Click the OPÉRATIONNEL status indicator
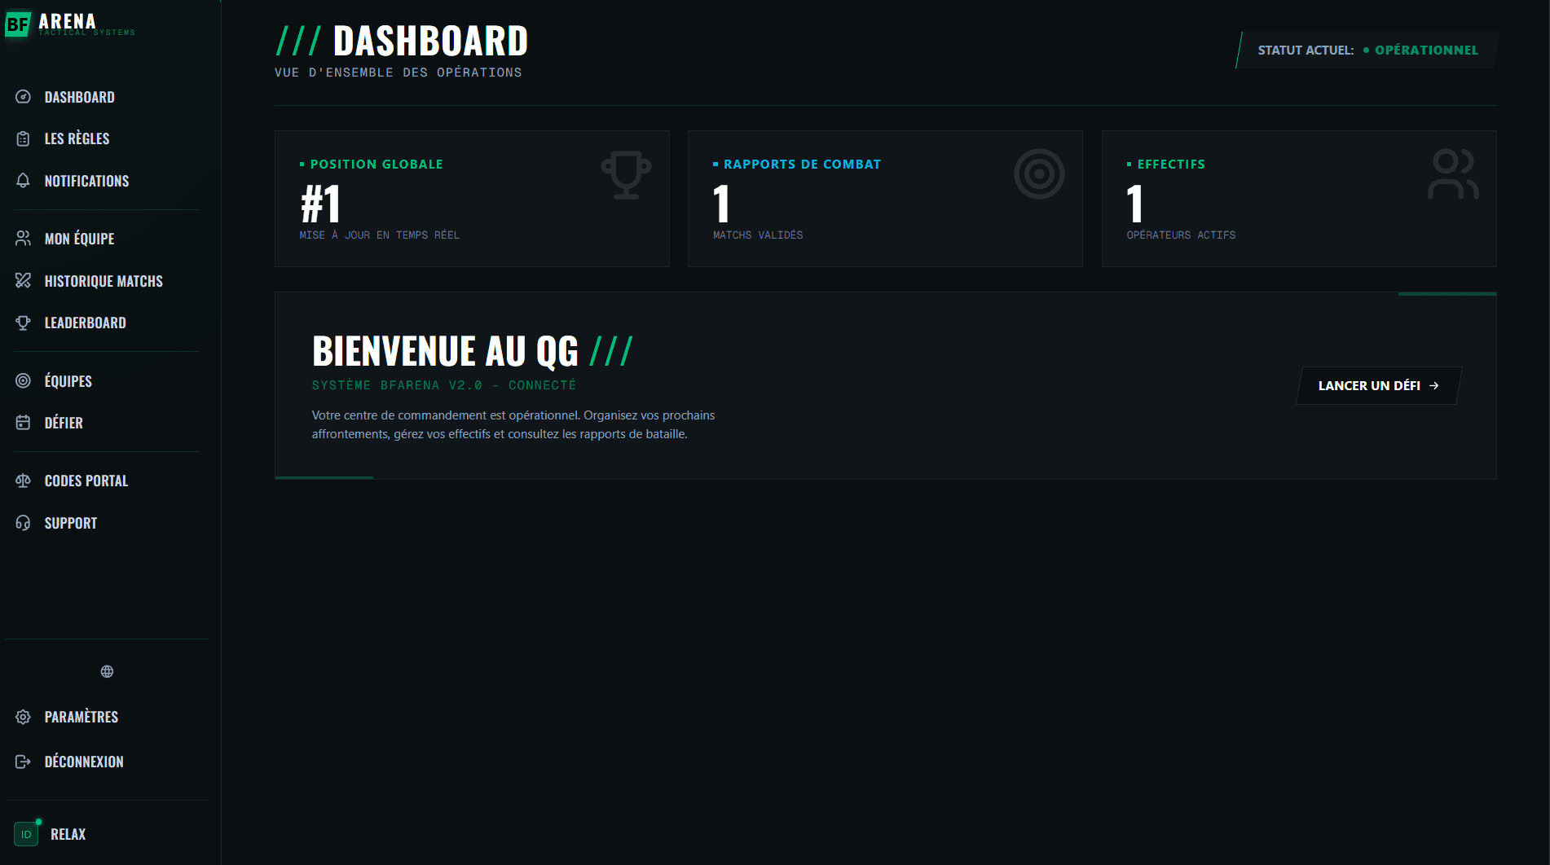Screen dimensions: 1550x865 tap(1425, 50)
